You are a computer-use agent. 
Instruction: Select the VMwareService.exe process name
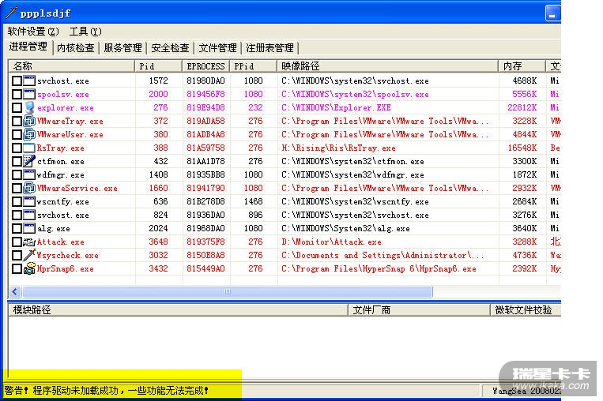coord(77,188)
